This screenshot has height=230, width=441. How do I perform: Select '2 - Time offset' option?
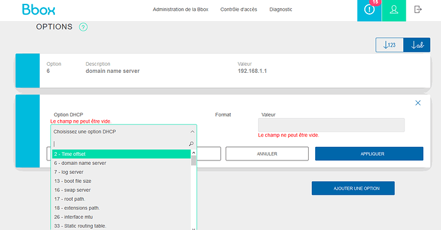coord(121,154)
